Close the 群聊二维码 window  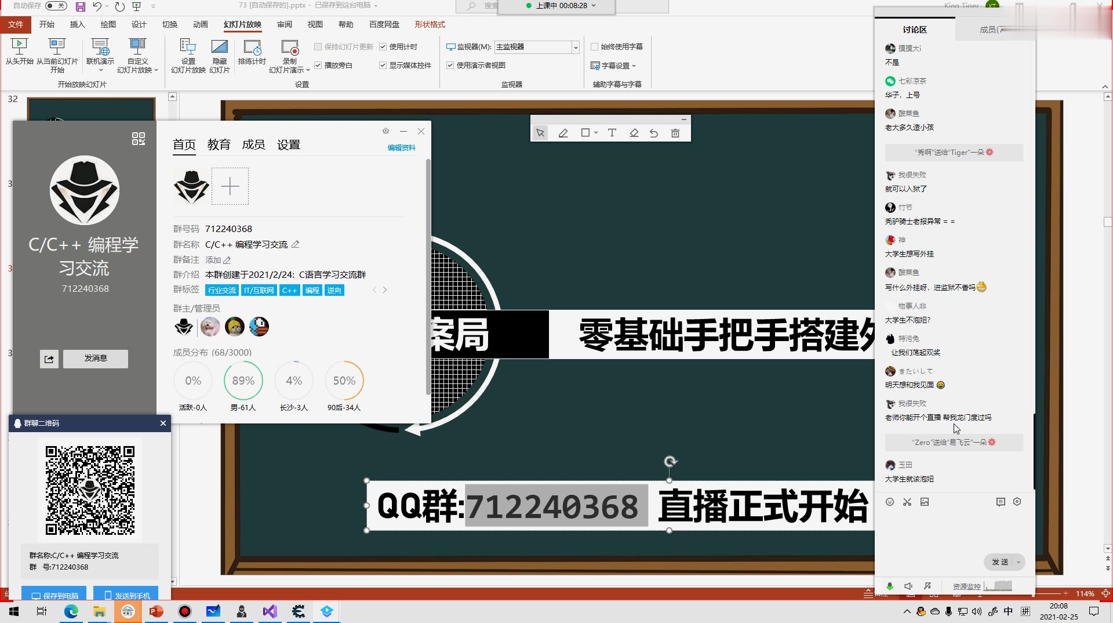(163, 423)
